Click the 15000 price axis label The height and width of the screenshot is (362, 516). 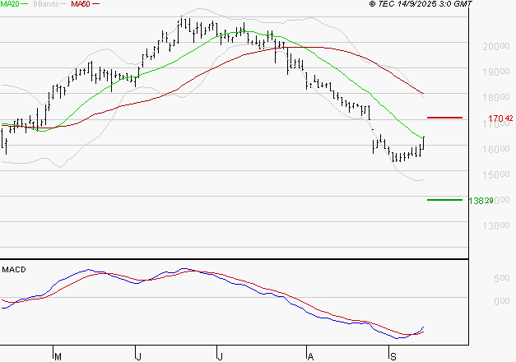click(x=496, y=174)
